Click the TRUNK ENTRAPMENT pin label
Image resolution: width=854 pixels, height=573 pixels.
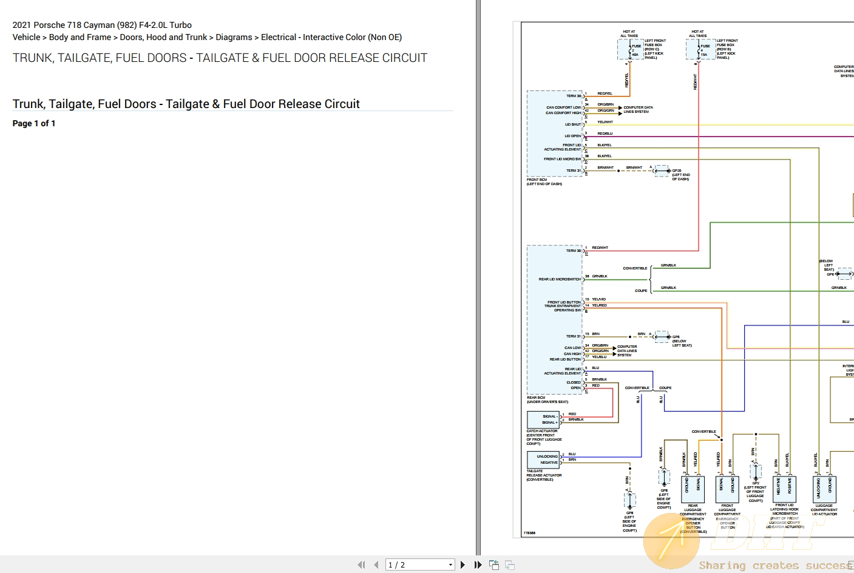pos(562,306)
